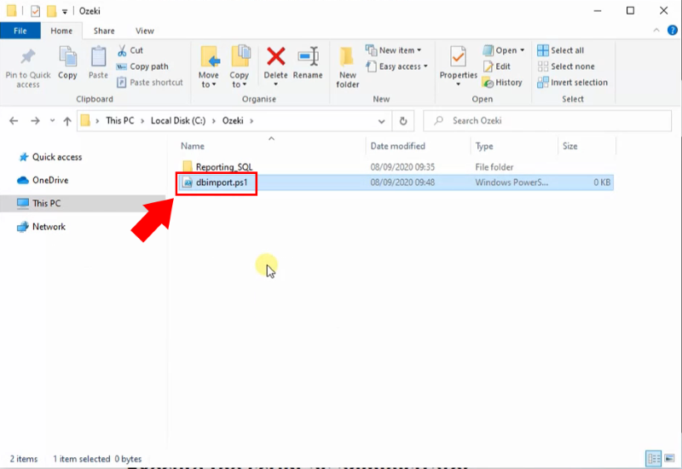The image size is (682, 469).
Task: Rename the selected item
Action: 308,63
